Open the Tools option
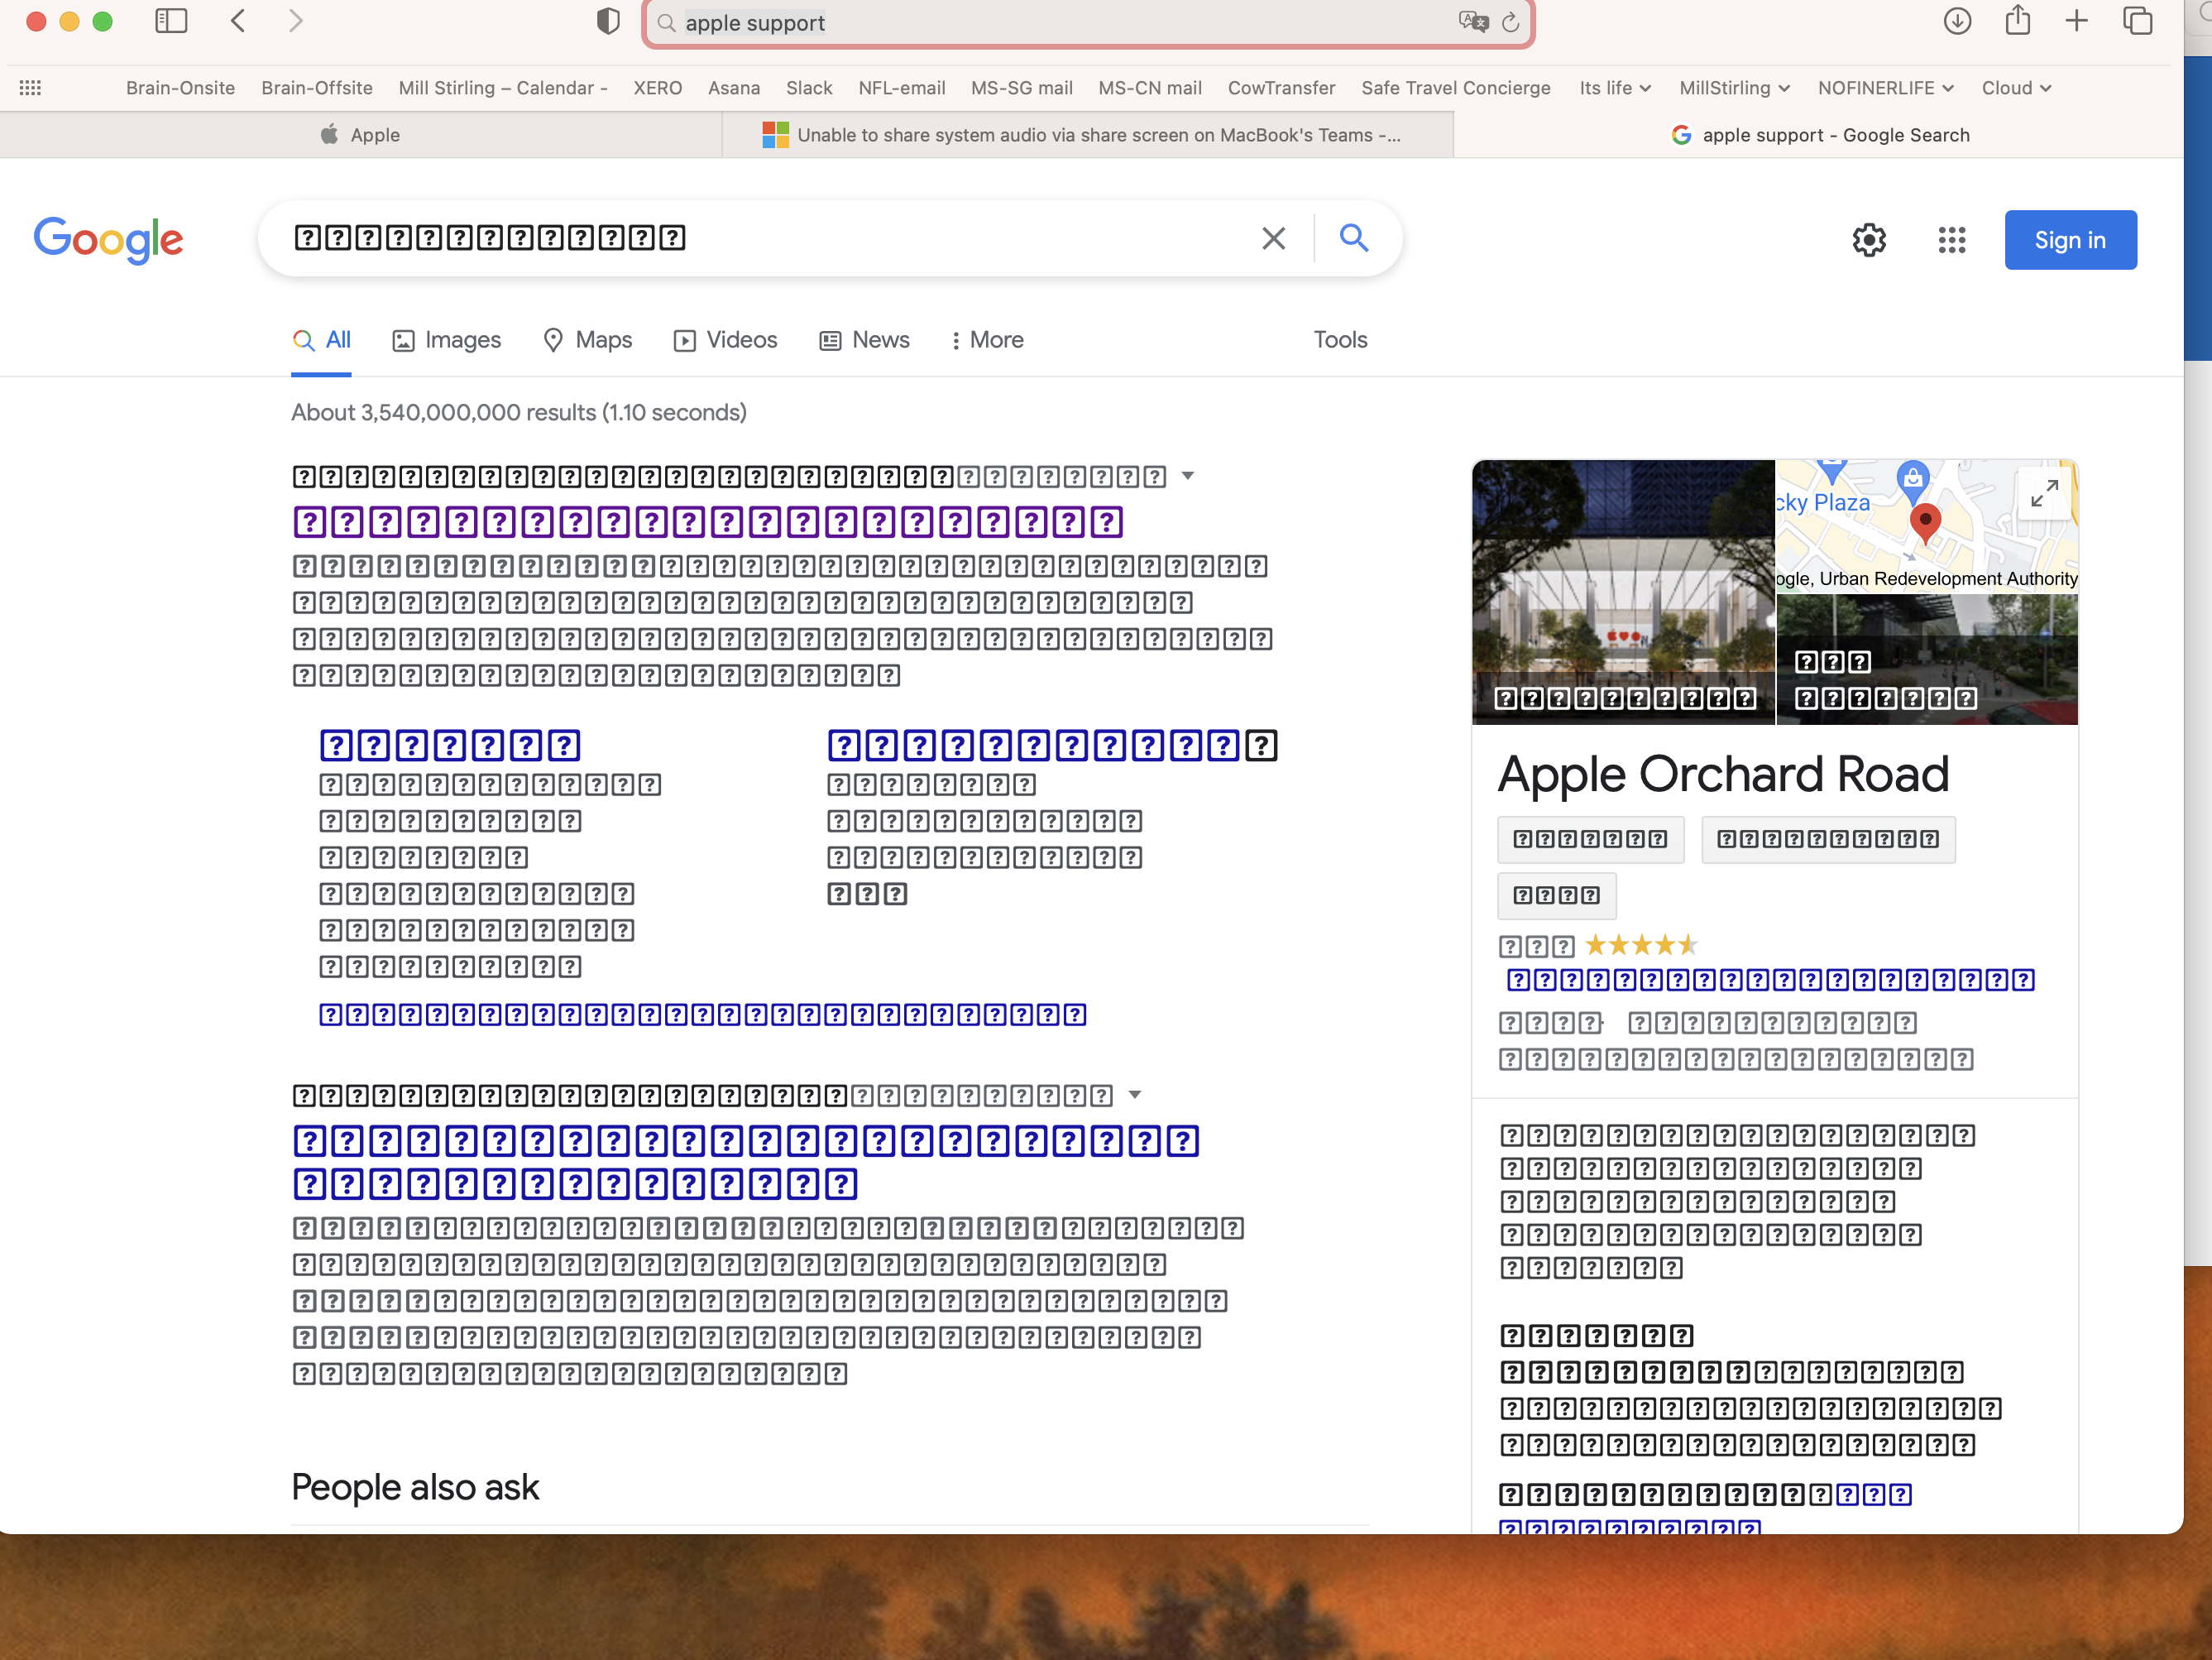This screenshot has height=1660, width=2212. point(1340,340)
